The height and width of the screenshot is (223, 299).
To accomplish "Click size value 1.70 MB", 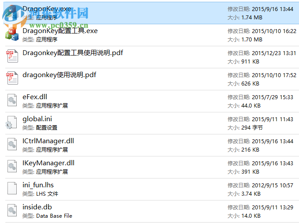I will [252, 40].
